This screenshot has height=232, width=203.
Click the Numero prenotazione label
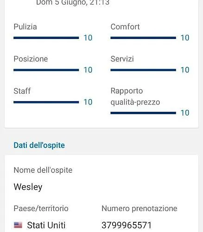tap(140, 208)
